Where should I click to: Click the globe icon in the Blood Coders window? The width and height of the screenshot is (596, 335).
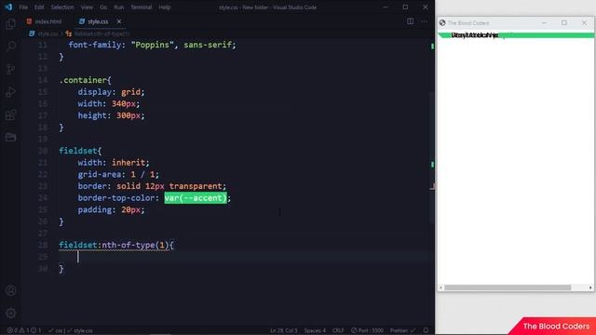point(442,22)
